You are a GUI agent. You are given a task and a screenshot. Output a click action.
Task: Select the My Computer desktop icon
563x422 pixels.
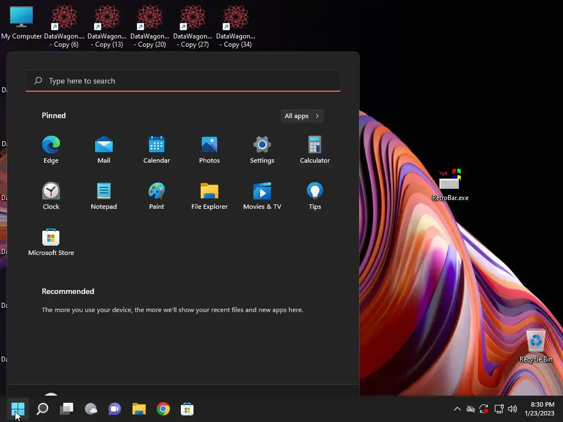[21, 23]
